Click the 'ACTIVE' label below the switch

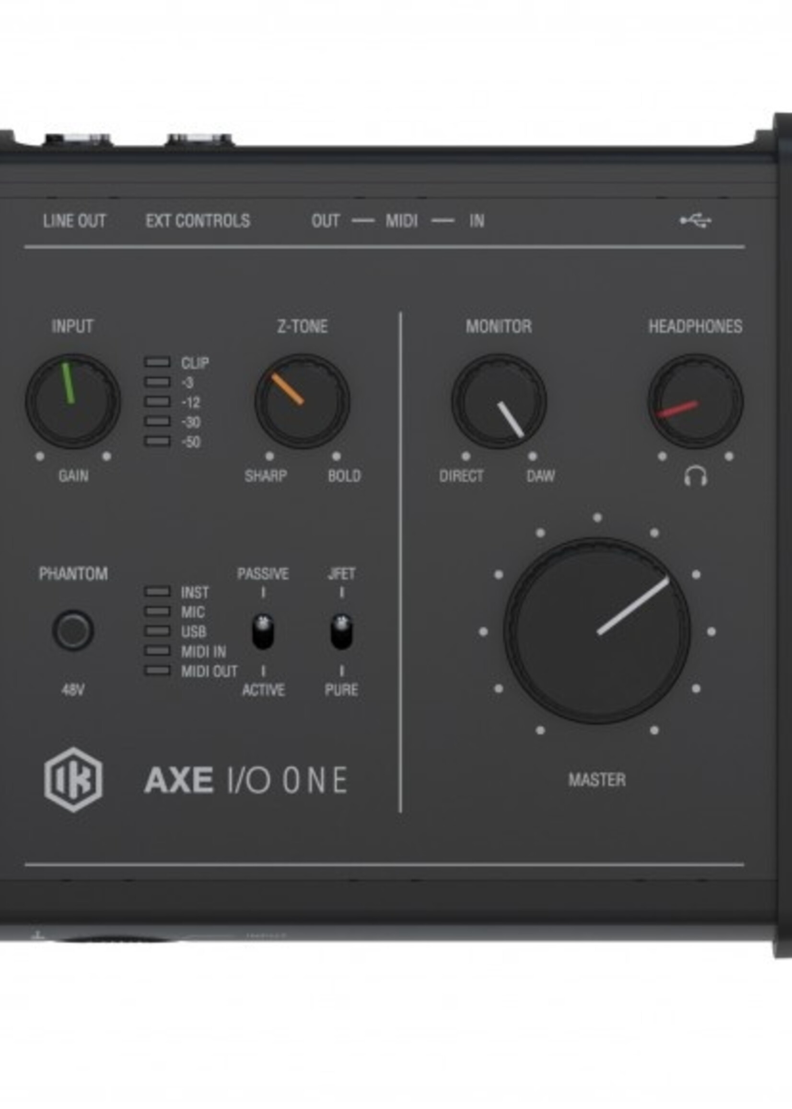pyautogui.click(x=263, y=689)
